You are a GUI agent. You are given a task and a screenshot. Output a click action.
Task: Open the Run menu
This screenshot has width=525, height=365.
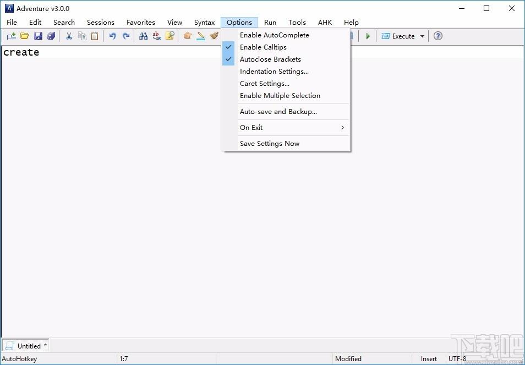tap(270, 23)
